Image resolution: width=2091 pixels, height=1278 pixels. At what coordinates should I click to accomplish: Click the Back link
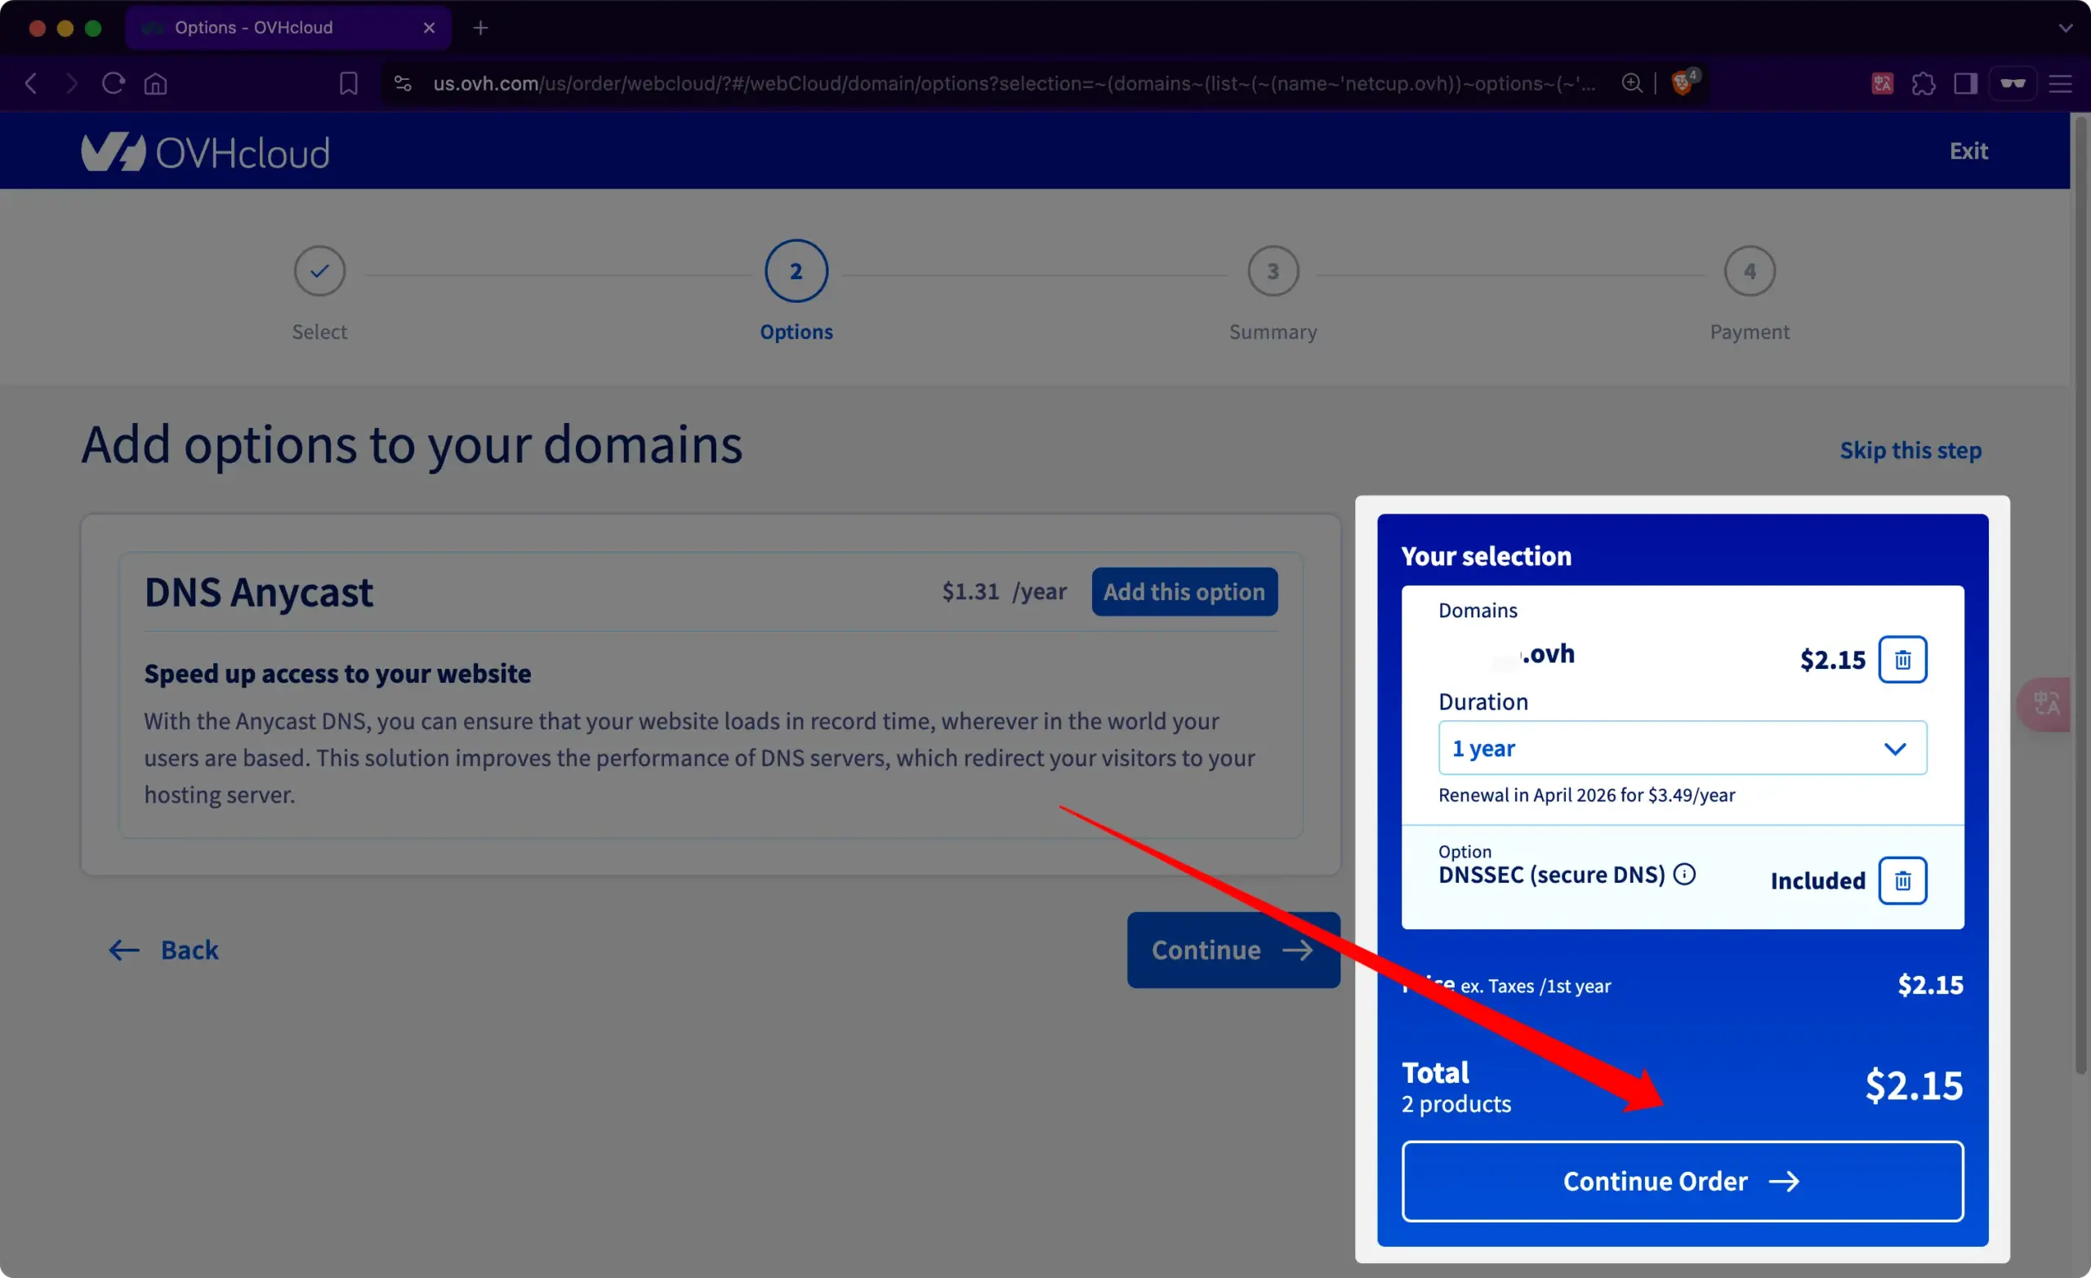click(x=164, y=950)
